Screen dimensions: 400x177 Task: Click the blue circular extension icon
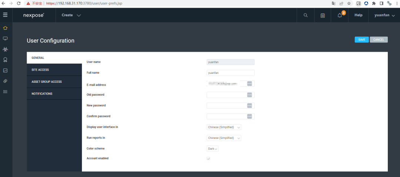pyautogui.click(x=366, y=4)
